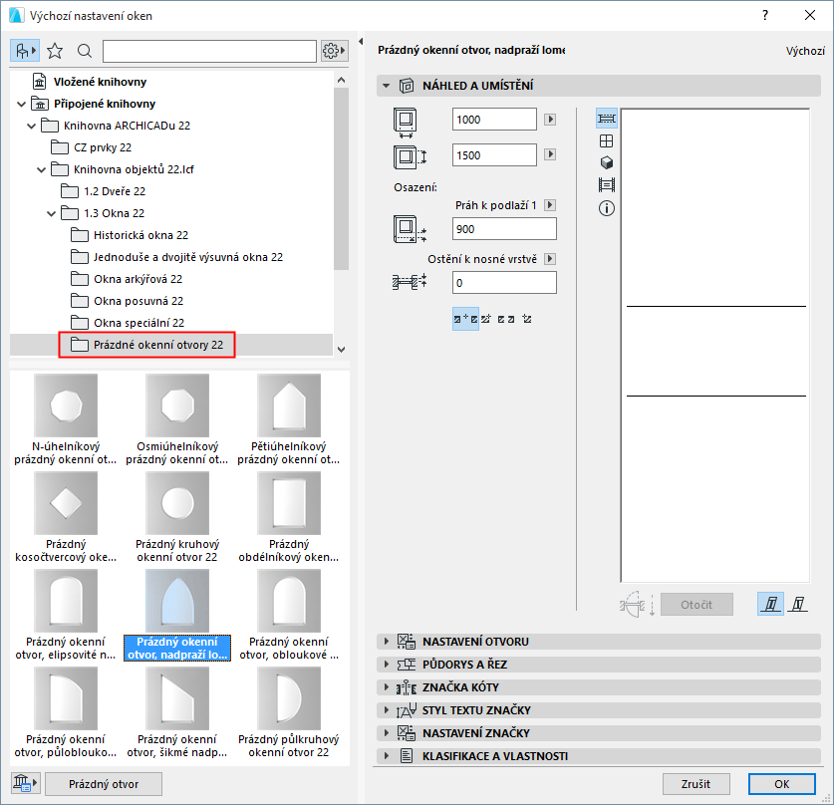This screenshot has width=834, height=805.
Task: Collapse the 1.3 Okna 22 folder
Action: click(x=52, y=214)
